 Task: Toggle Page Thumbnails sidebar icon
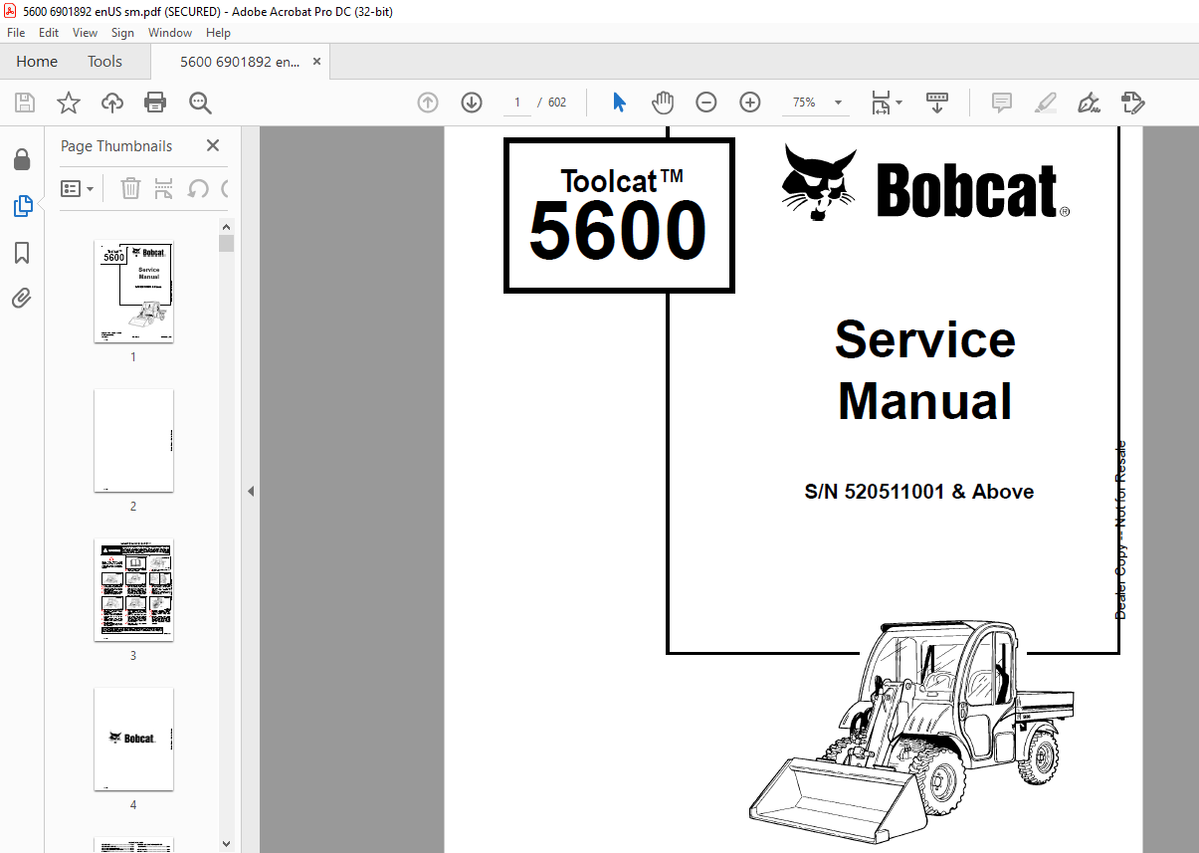click(x=22, y=206)
